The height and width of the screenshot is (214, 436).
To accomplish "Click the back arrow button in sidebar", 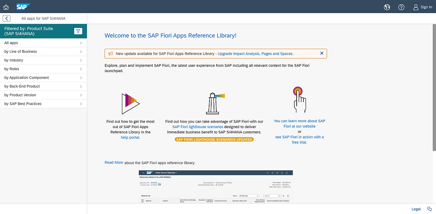I will point(7,19).
